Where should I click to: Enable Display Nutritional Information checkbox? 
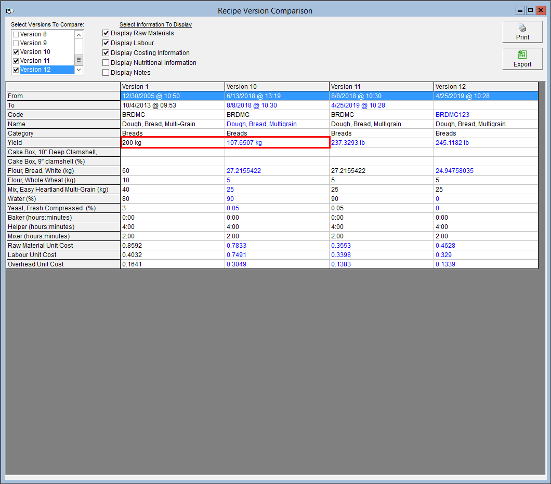pos(106,62)
